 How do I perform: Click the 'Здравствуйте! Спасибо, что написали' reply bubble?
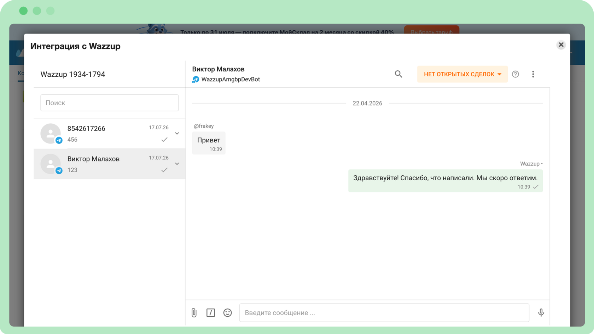(x=445, y=181)
